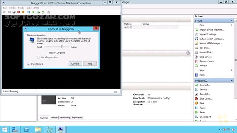Choose Inspect Disk in Actions pane
The image size is (237, 133).
tap(206, 52)
